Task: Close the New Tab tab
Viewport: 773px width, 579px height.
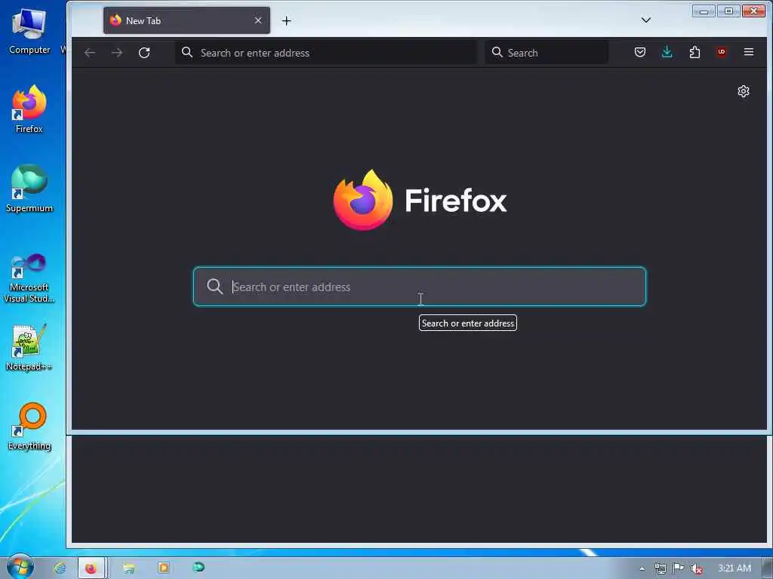Action: click(x=258, y=20)
